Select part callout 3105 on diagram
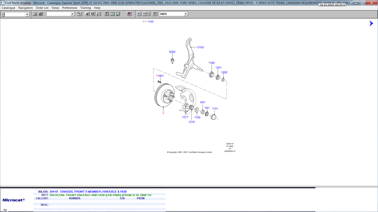This screenshot has height=212, width=378. 201,47
